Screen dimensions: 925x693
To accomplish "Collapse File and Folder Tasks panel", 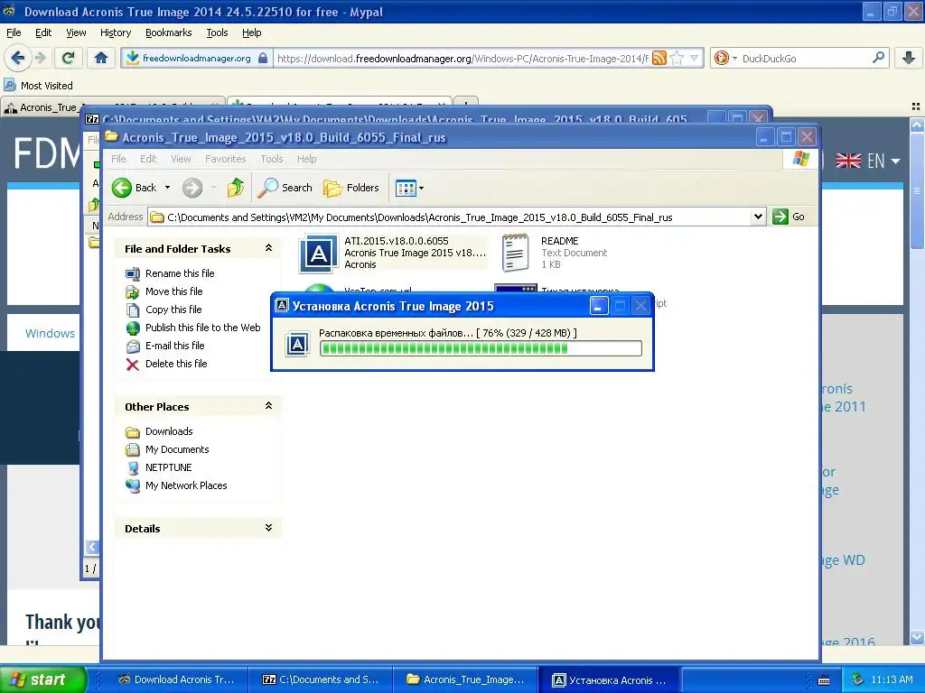I will click(x=268, y=248).
